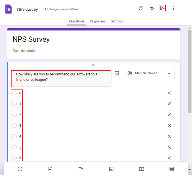Screen dimensions: 192x179
Task: Select the radio button for 6
Action: tap(14, 158)
